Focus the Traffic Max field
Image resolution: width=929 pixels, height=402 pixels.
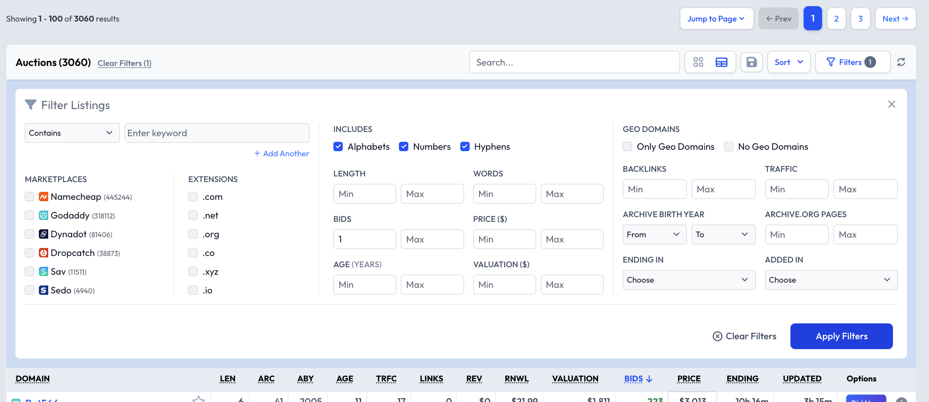(x=865, y=189)
